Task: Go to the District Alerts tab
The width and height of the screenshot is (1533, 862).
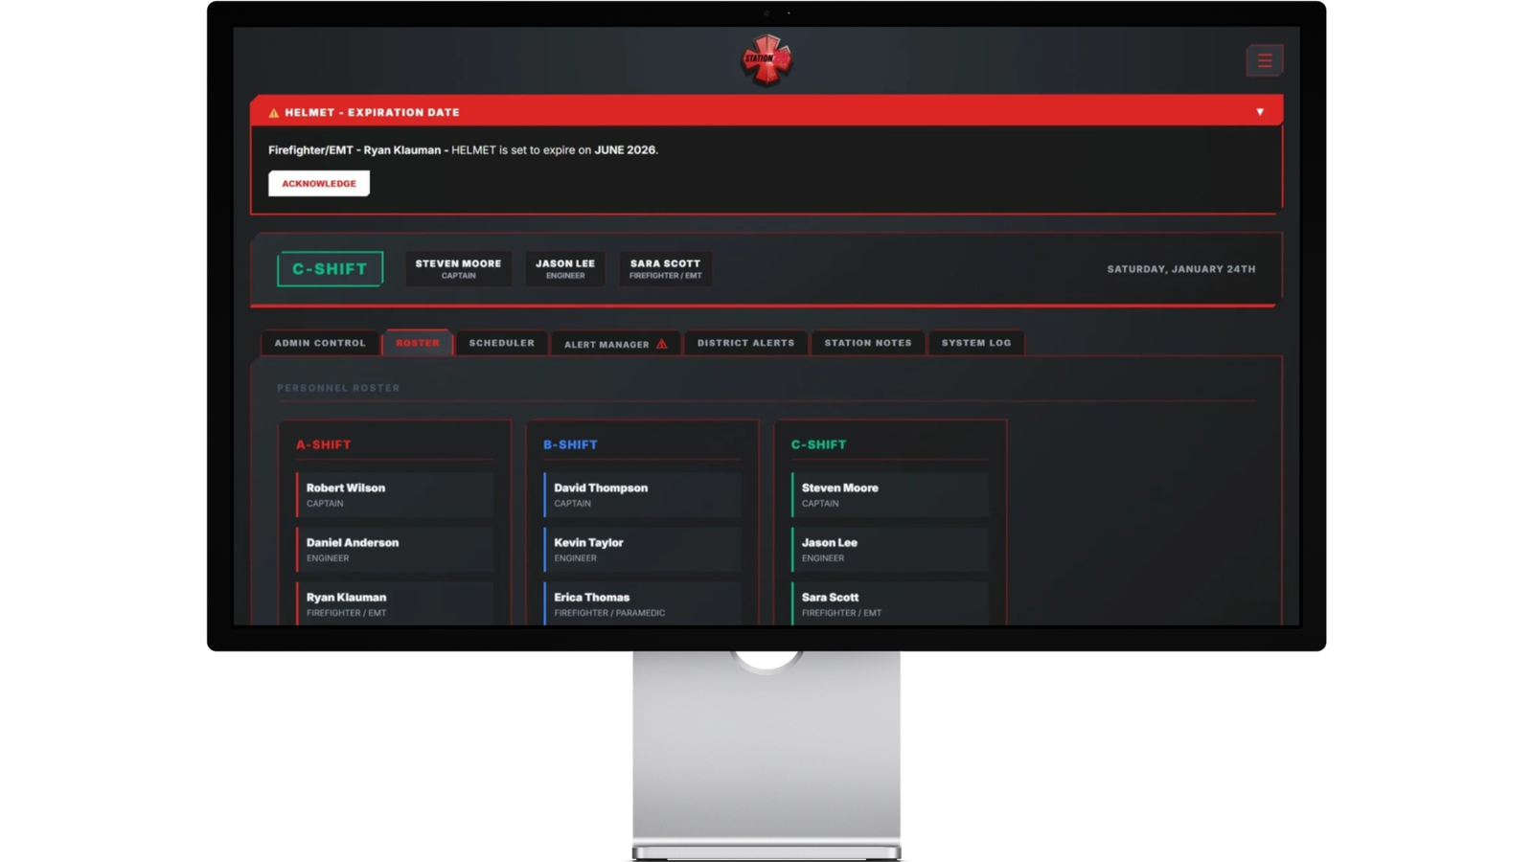Action: (745, 343)
